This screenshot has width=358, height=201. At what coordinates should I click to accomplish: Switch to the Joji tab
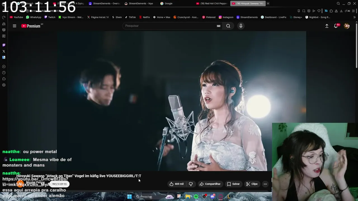tap(69, 3)
